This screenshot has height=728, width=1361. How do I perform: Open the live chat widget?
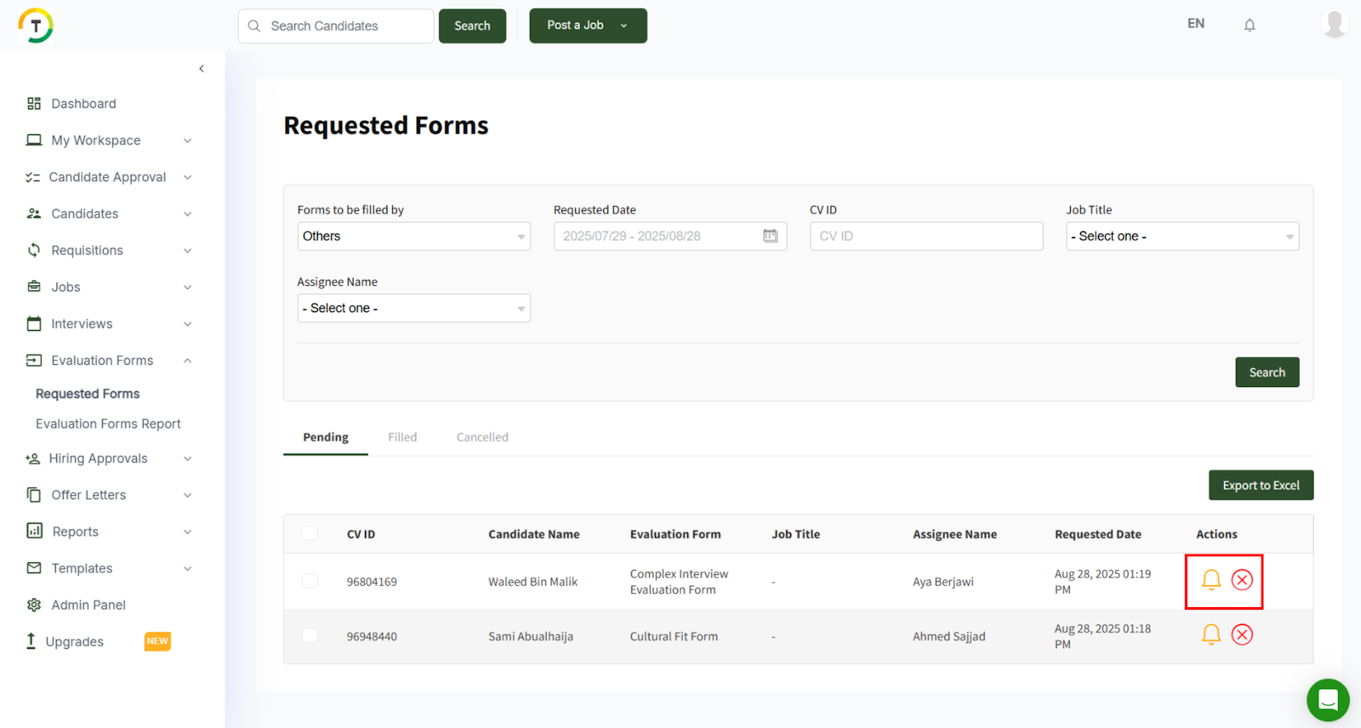pyautogui.click(x=1327, y=700)
